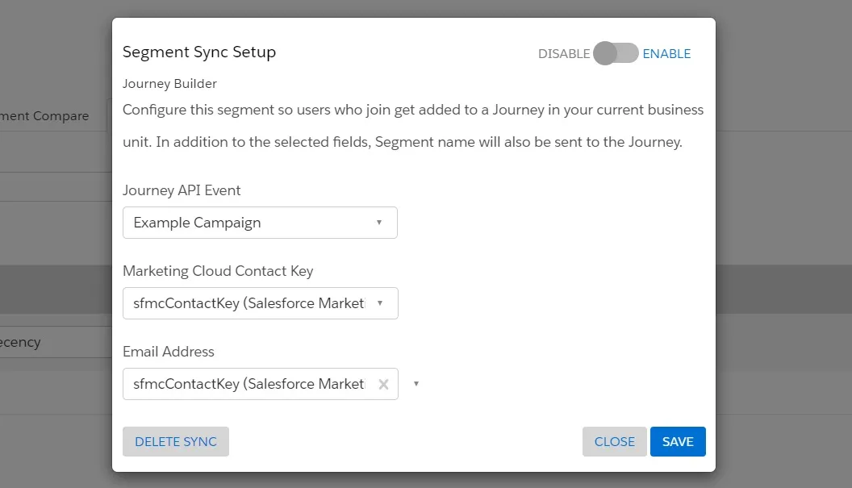Click the Journey API Event dropdown arrow
The image size is (852, 488).
[x=379, y=223]
